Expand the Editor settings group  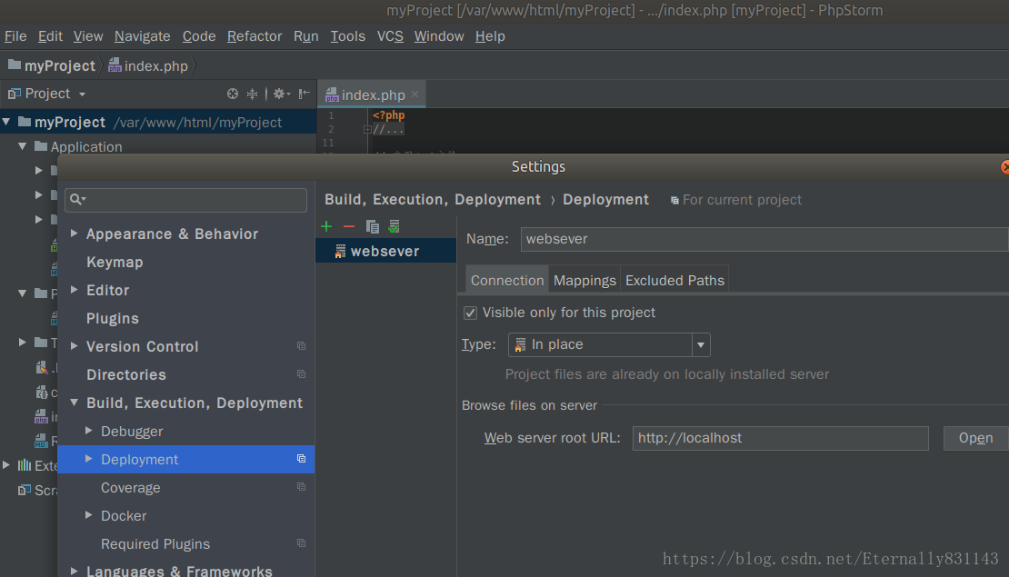[74, 290]
